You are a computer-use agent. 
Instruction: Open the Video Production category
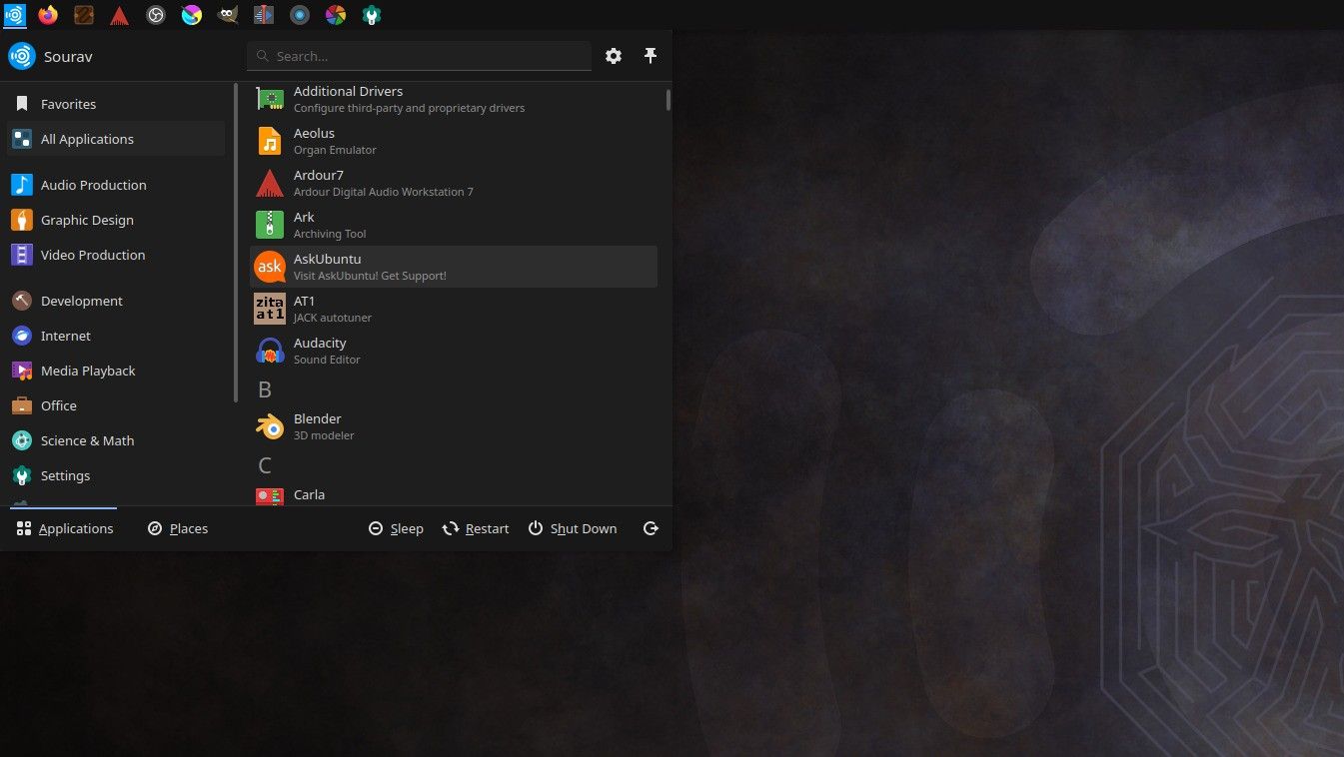(92, 255)
